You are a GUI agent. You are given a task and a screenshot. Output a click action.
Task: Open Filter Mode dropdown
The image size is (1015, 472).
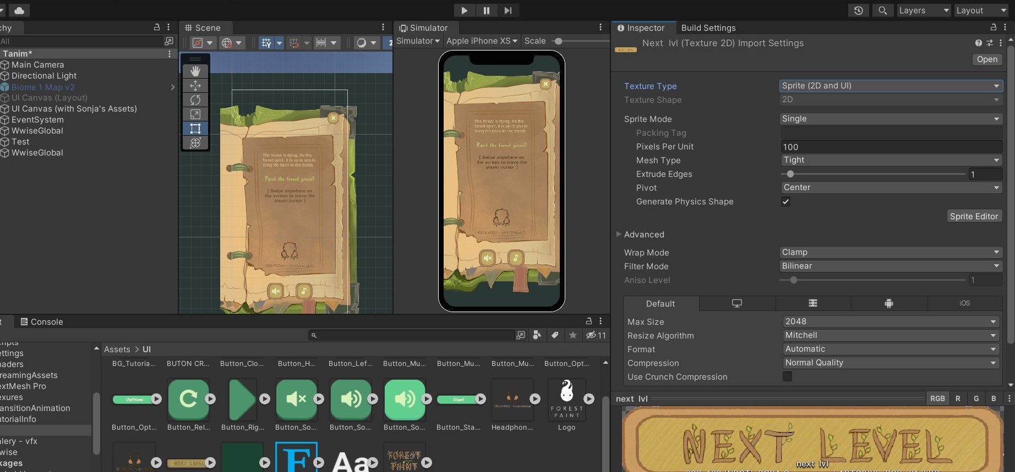click(x=891, y=266)
